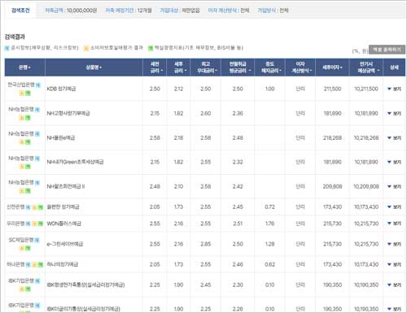This screenshot has height=313, width=407.
Task: Open orange 소비자보호 icon for NH고향사랑기부예금
Action: pos(22,118)
